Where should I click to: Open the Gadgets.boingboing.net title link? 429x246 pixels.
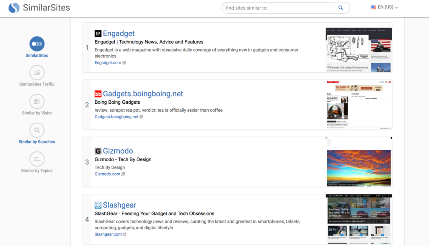[x=143, y=94]
